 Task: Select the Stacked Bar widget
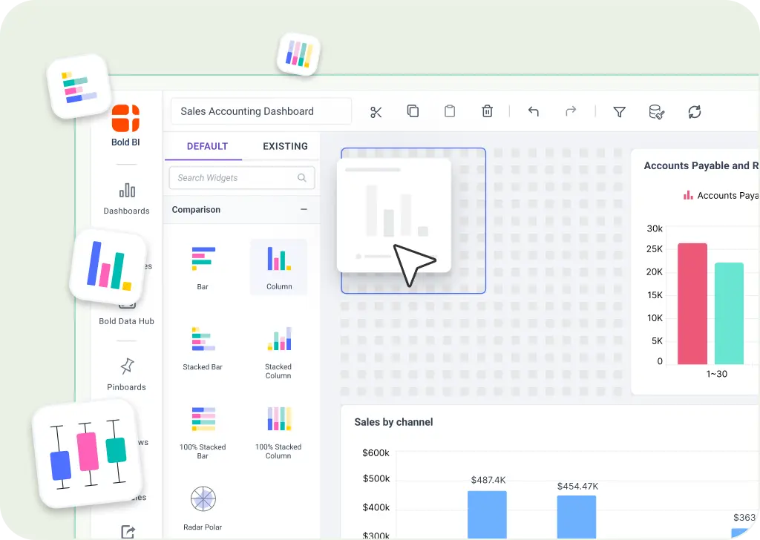click(203, 347)
